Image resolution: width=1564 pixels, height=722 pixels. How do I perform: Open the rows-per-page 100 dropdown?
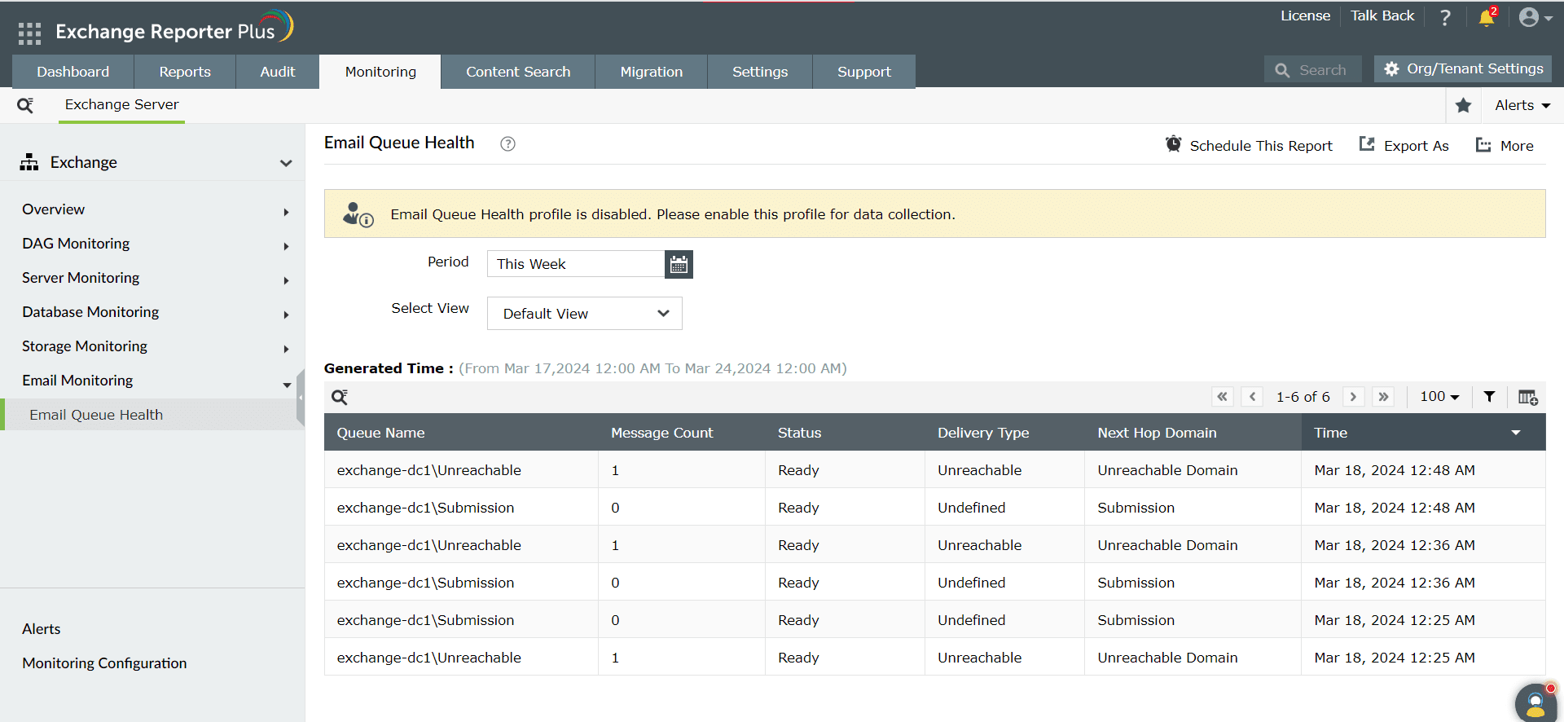point(1439,397)
